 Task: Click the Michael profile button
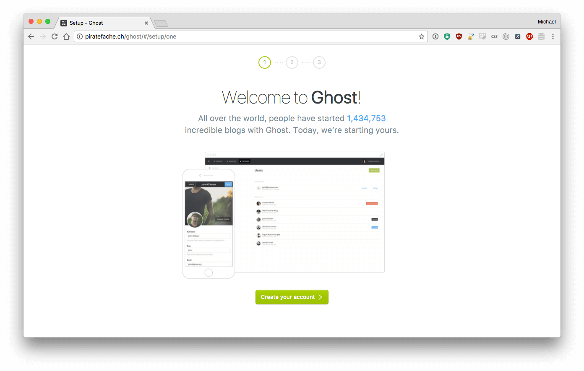(x=547, y=22)
